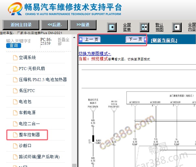Click page icon beside 空调系统
This screenshot has height=167, width=196.
pyautogui.click(x=15, y=58)
